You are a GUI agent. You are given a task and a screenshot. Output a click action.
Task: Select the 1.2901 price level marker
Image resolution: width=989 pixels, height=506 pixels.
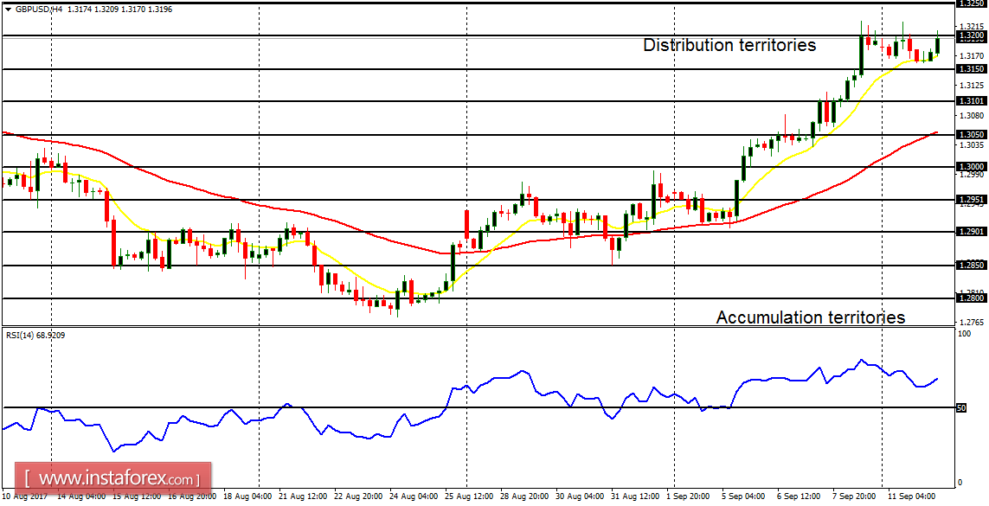[x=973, y=232]
